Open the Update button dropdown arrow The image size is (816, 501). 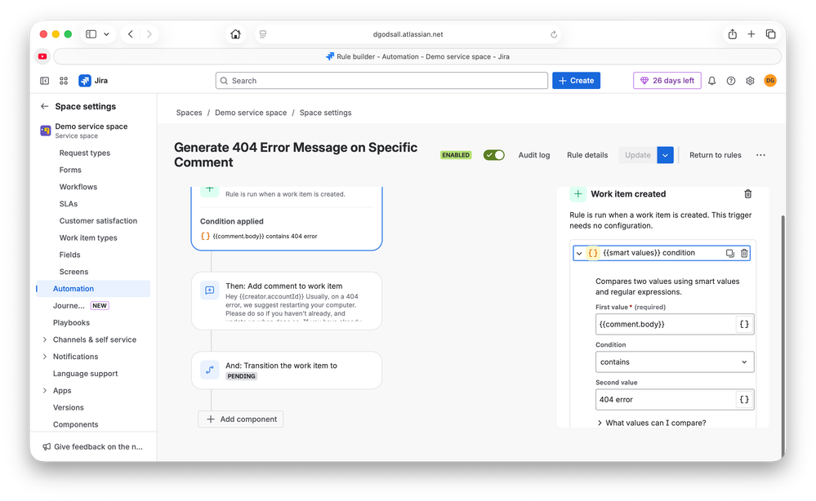click(x=665, y=155)
